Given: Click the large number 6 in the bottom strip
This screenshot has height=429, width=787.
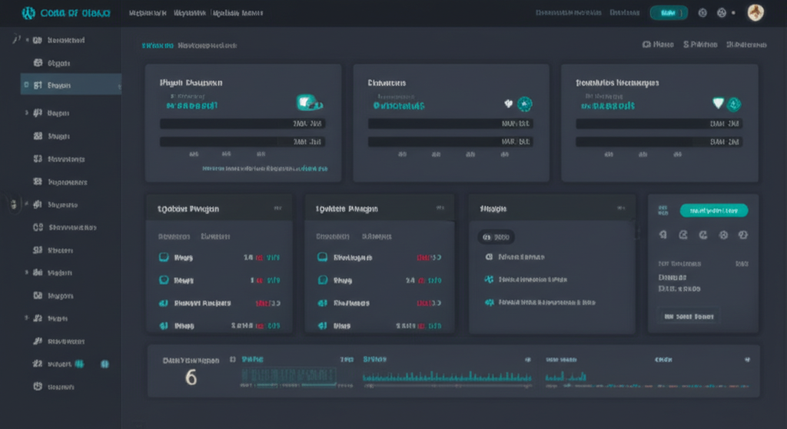Looking at the screenshot, I should click(191, 377).
